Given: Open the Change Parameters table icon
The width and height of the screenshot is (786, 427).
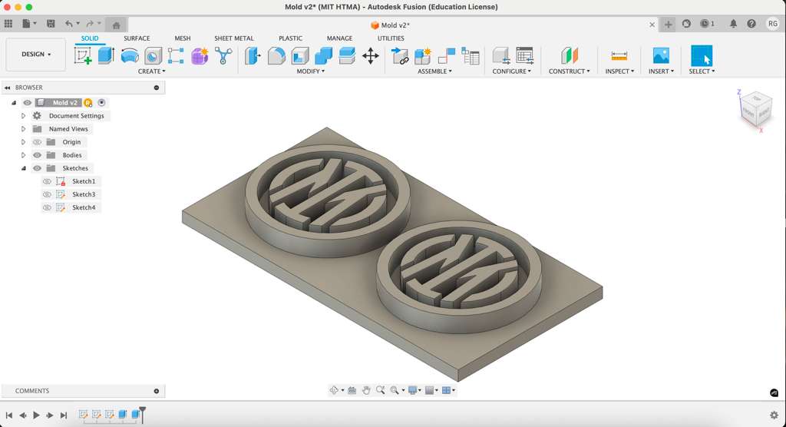Looking at the screenshot, I should pos(524,56).
